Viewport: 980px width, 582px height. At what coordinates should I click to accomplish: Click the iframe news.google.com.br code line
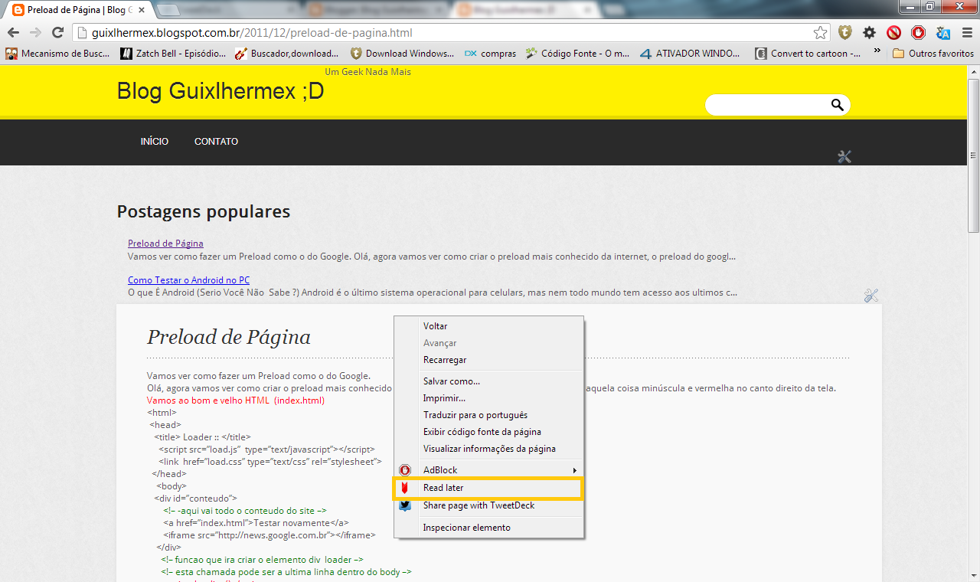click(269, 535)
